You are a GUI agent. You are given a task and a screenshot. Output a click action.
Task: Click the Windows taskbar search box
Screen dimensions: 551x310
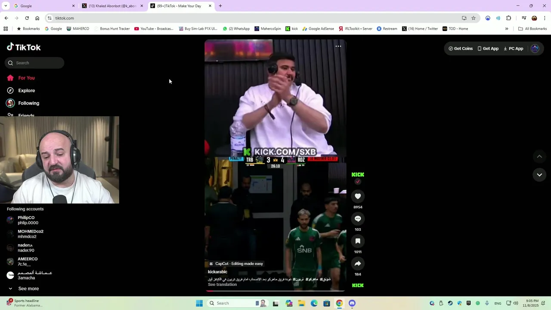coord(237,303)
